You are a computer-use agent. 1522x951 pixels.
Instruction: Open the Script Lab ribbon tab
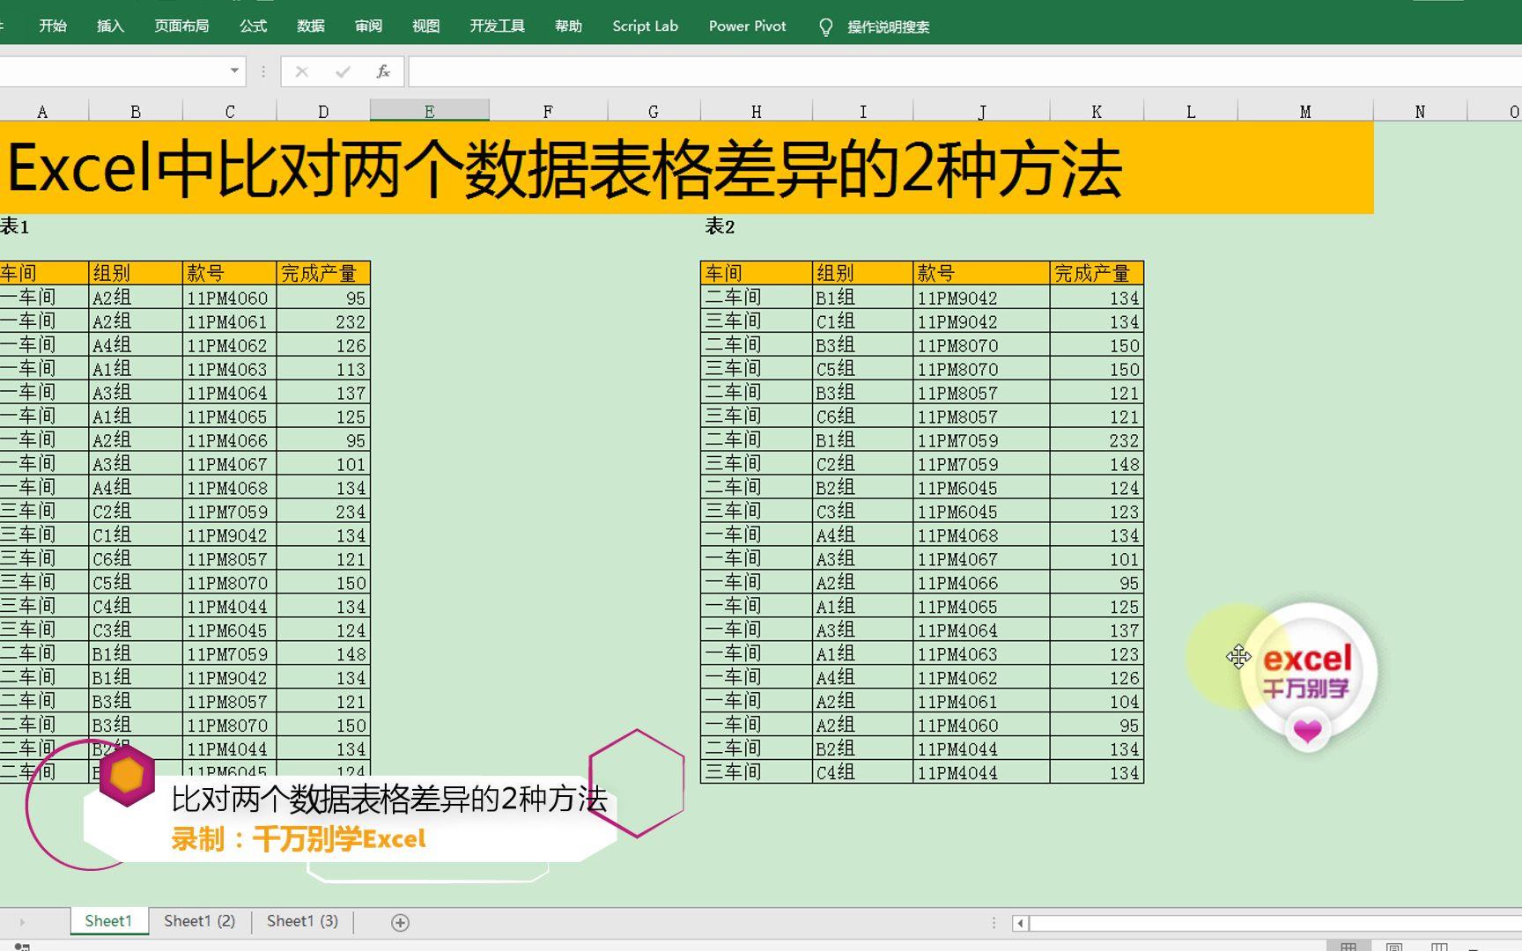646,26
